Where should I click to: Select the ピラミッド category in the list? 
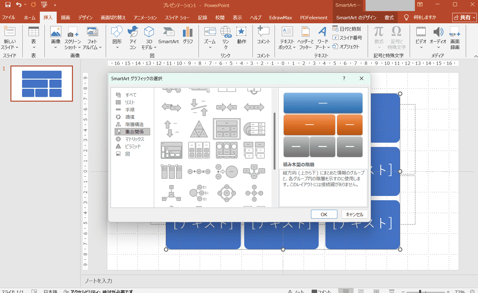point(133,146)
